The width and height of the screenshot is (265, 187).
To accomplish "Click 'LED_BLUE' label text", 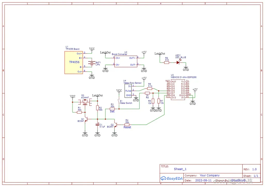I will tap(181, 57).
